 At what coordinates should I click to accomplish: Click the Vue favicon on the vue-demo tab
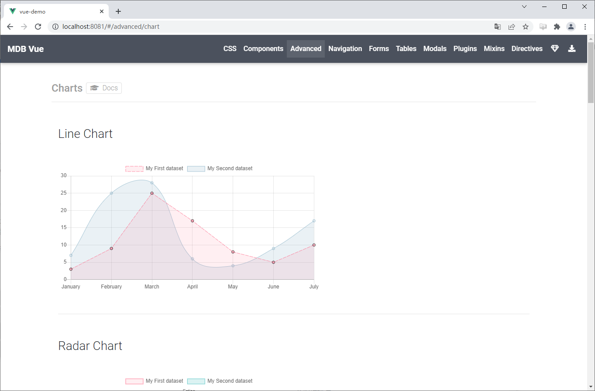[12, 11]
